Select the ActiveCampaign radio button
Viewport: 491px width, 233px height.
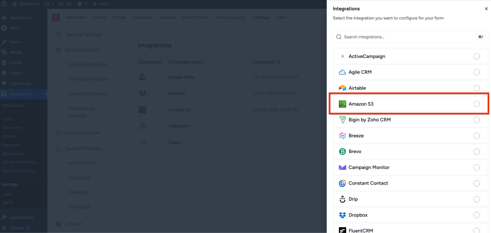click(476, 56)
